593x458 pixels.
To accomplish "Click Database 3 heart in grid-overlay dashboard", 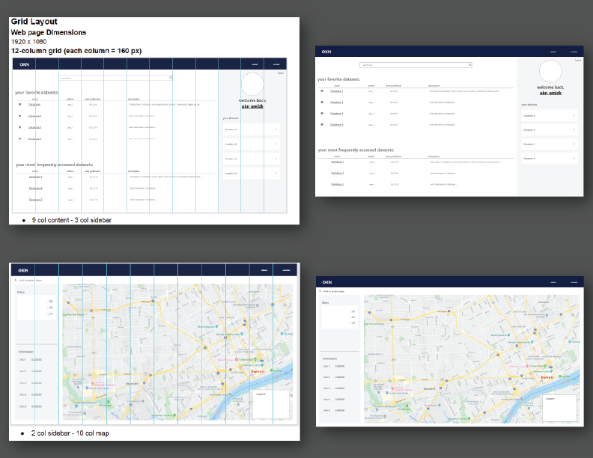I will point(20,127).
